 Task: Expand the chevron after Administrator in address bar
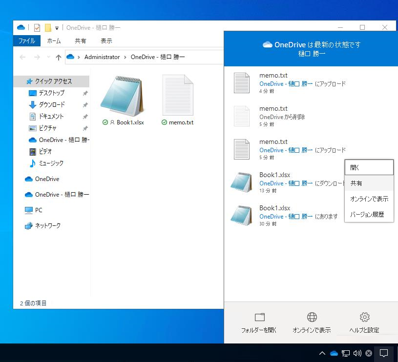click(x=125, y=57)
